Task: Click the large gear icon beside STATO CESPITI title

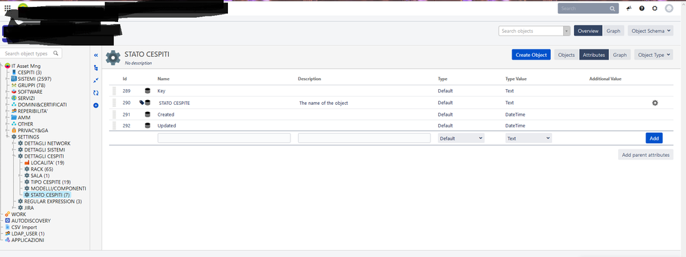Action: coord(113,57)
